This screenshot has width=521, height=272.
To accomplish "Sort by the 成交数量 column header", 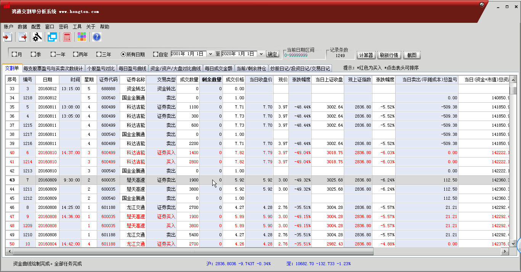I will point(188,80).
